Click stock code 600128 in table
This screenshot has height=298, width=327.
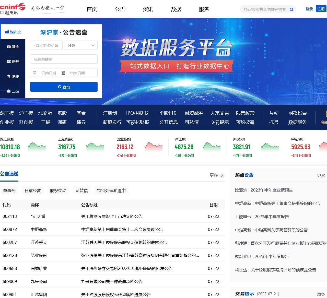pos(10,255)
